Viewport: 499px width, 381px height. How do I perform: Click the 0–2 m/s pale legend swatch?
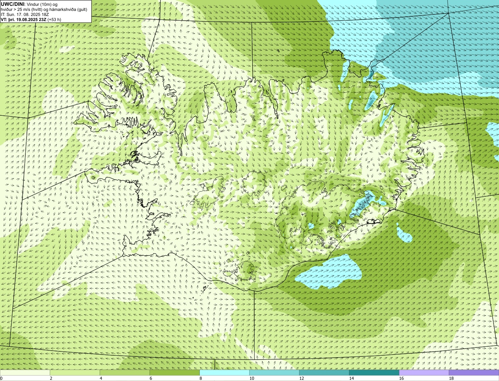25,373
